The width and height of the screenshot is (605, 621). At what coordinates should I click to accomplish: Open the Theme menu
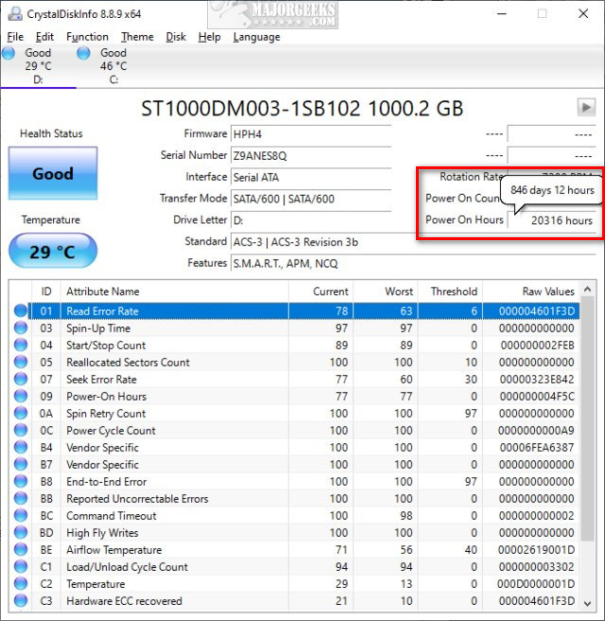coord(137,37)
